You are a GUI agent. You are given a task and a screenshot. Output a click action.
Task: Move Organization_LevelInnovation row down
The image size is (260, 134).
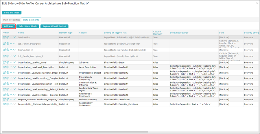(x=14, y=78)
